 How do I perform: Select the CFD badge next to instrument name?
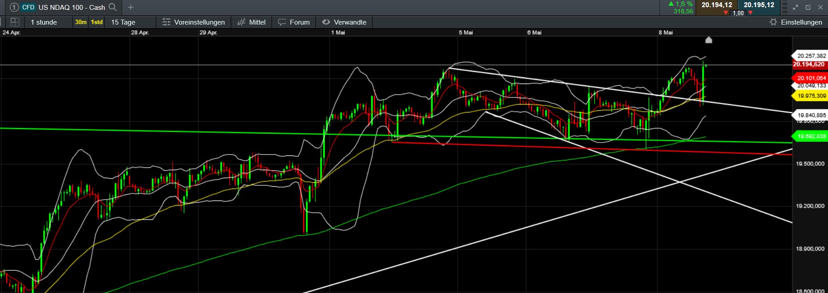(x=28, y=7)
